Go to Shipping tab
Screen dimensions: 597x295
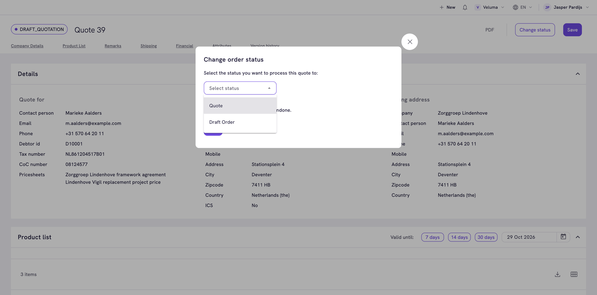149,46
